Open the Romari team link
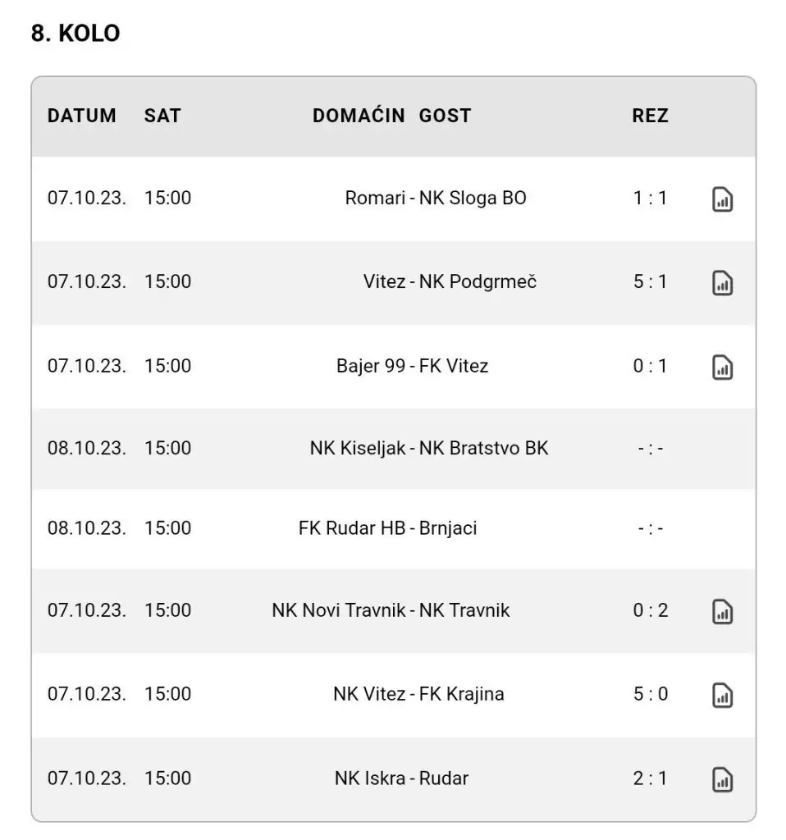Viewport: 786px width, 840px height. 375,198
